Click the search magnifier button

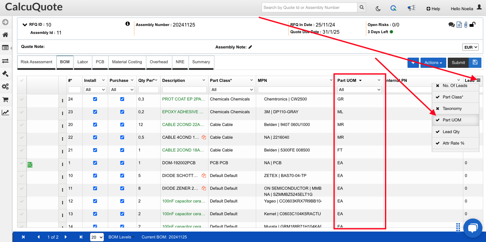click(361, 7)
